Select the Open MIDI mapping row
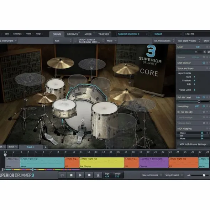Image resolution: width=210 pixels, height=210 pixels. 193,133
